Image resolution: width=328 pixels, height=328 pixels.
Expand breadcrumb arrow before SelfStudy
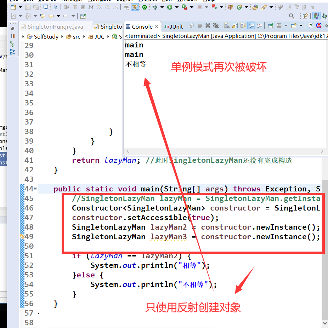(x=23, y=36)
